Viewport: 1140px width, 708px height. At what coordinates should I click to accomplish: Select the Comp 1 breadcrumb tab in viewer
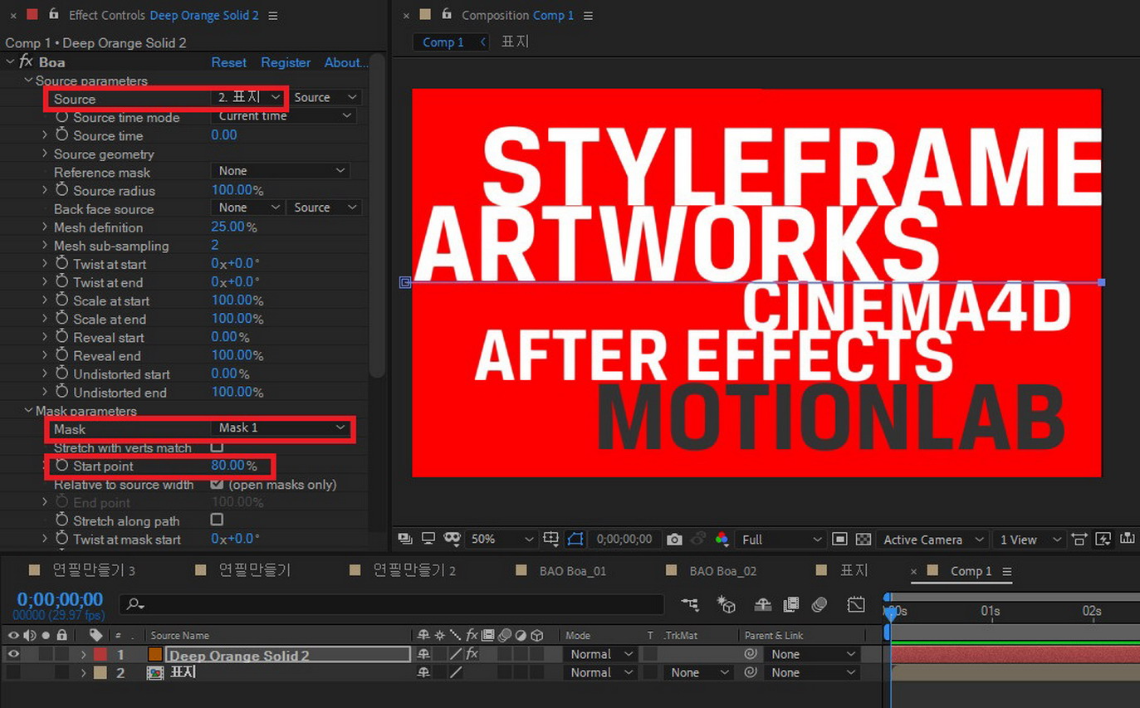(443, 42)
